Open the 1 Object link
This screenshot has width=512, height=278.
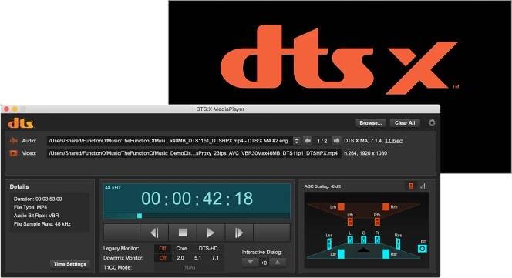click(394, 141)
